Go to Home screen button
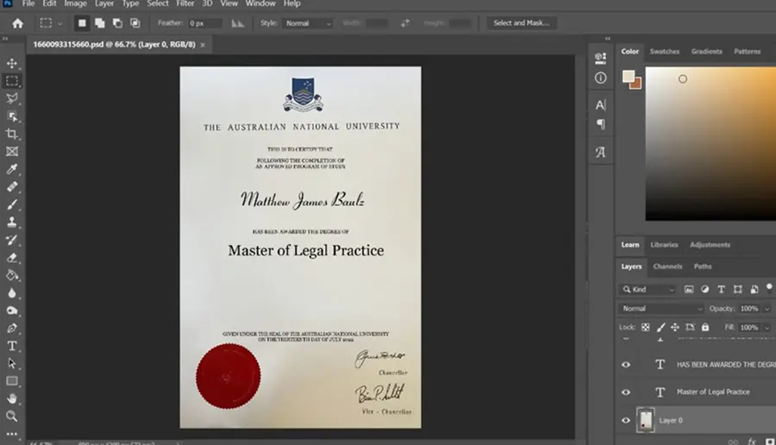Image resolution: width=776 pixels, height=445 pixels. coord(18,23)
